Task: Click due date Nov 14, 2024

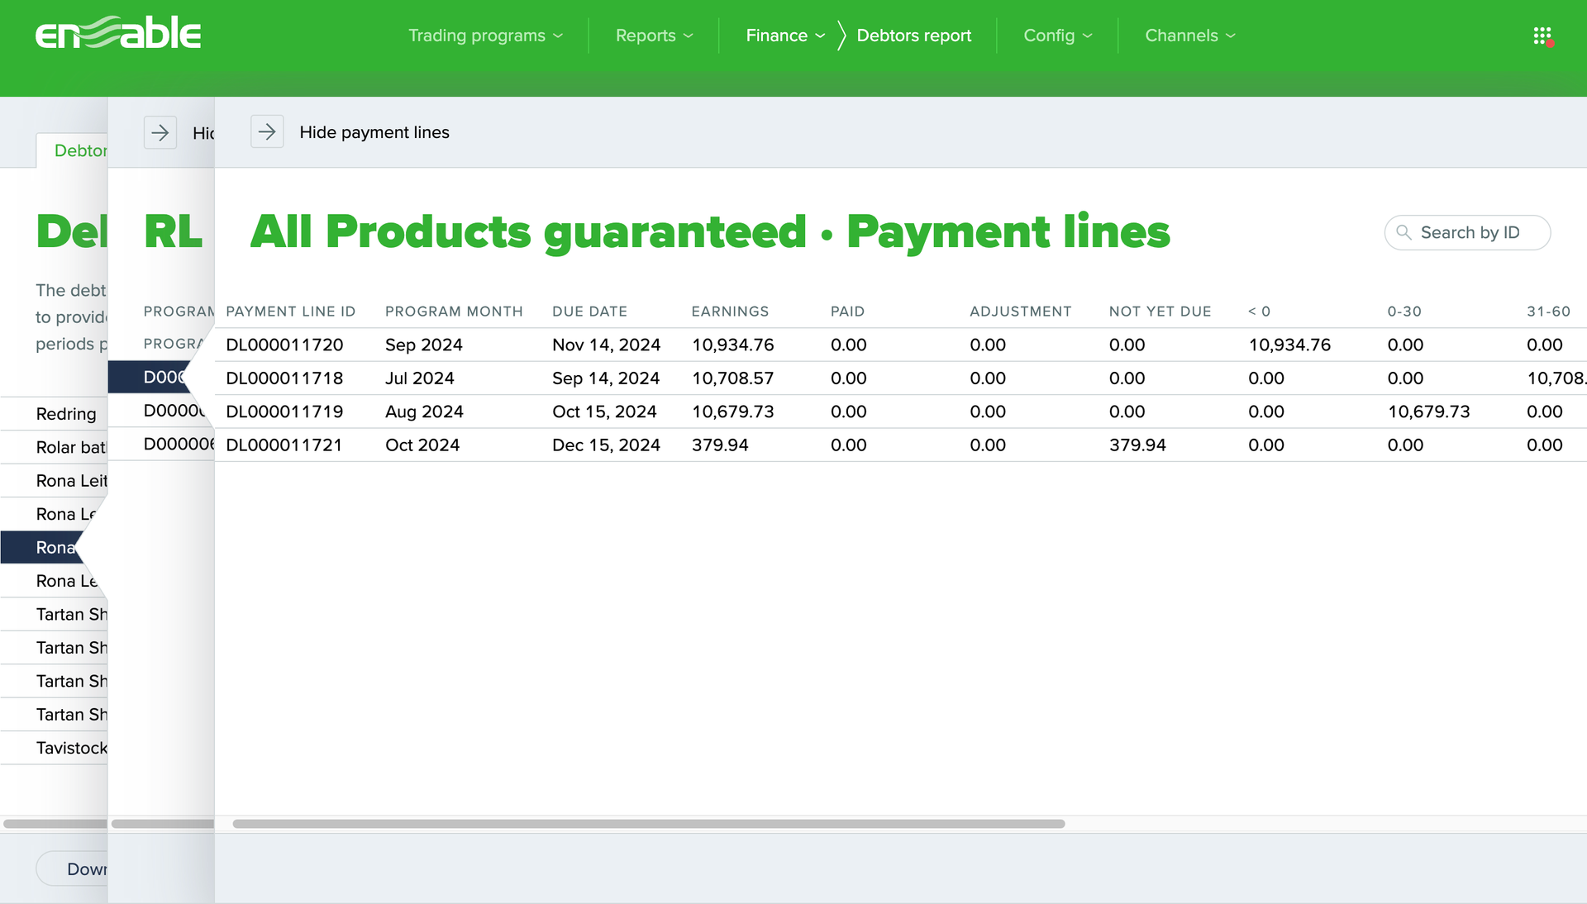Action: coord(606,345)
